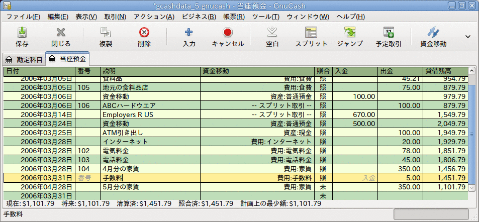Click the 電話料金 description cell
Screen dimensions: 479x222
tap(150, 160)
